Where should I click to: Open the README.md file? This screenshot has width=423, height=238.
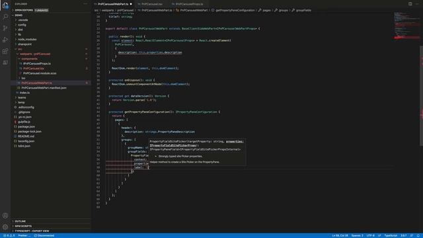click(26, 137)
